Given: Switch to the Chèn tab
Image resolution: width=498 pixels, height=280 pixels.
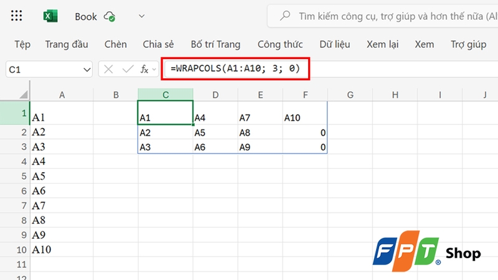Looking at the screenshot, I should [116, 44].
